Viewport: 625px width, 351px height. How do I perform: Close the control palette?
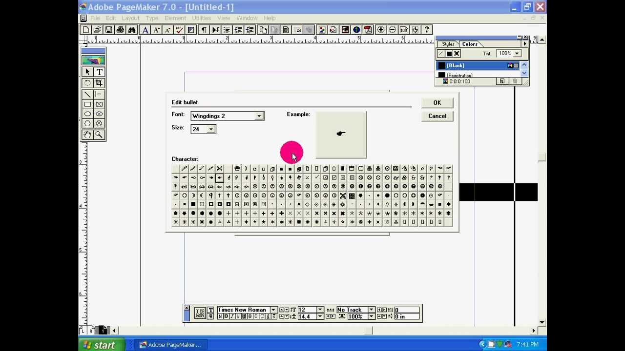point(187,308)
